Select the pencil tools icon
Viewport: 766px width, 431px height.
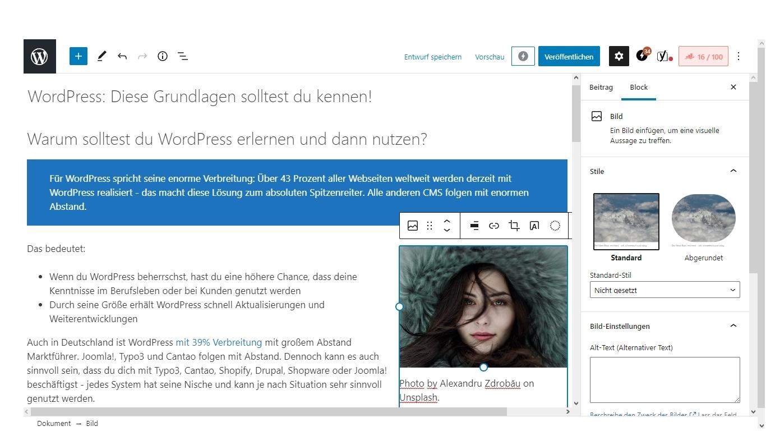point(101,56)
